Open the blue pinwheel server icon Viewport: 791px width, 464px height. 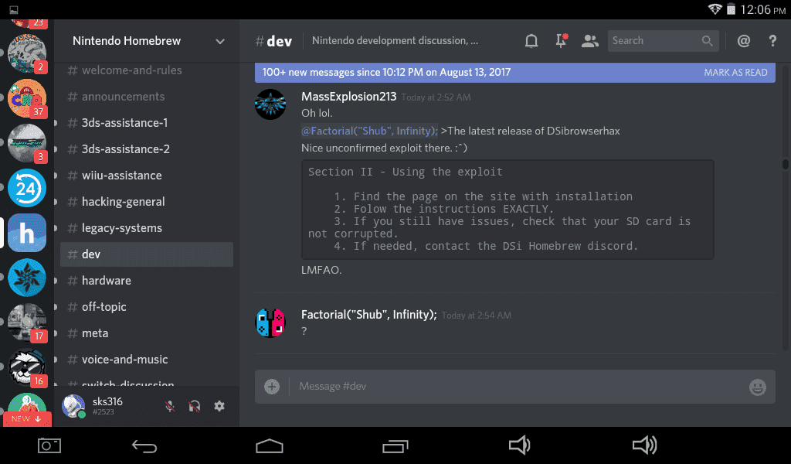[27, 278]
